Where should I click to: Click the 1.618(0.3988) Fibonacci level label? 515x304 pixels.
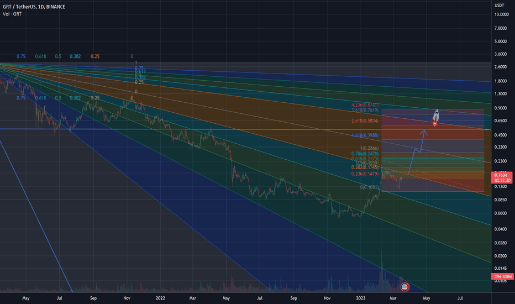pos(365,135)
